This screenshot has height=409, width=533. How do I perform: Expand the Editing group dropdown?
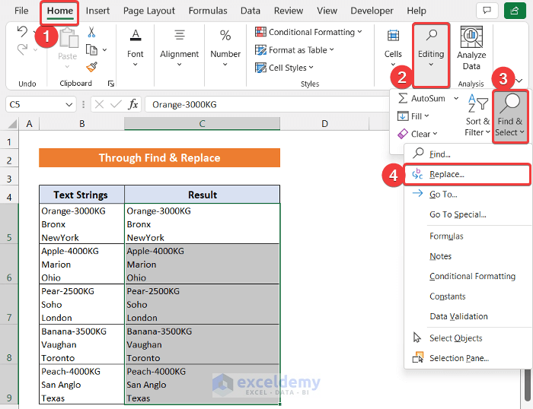pyautogui.click(x=431, y=54)
